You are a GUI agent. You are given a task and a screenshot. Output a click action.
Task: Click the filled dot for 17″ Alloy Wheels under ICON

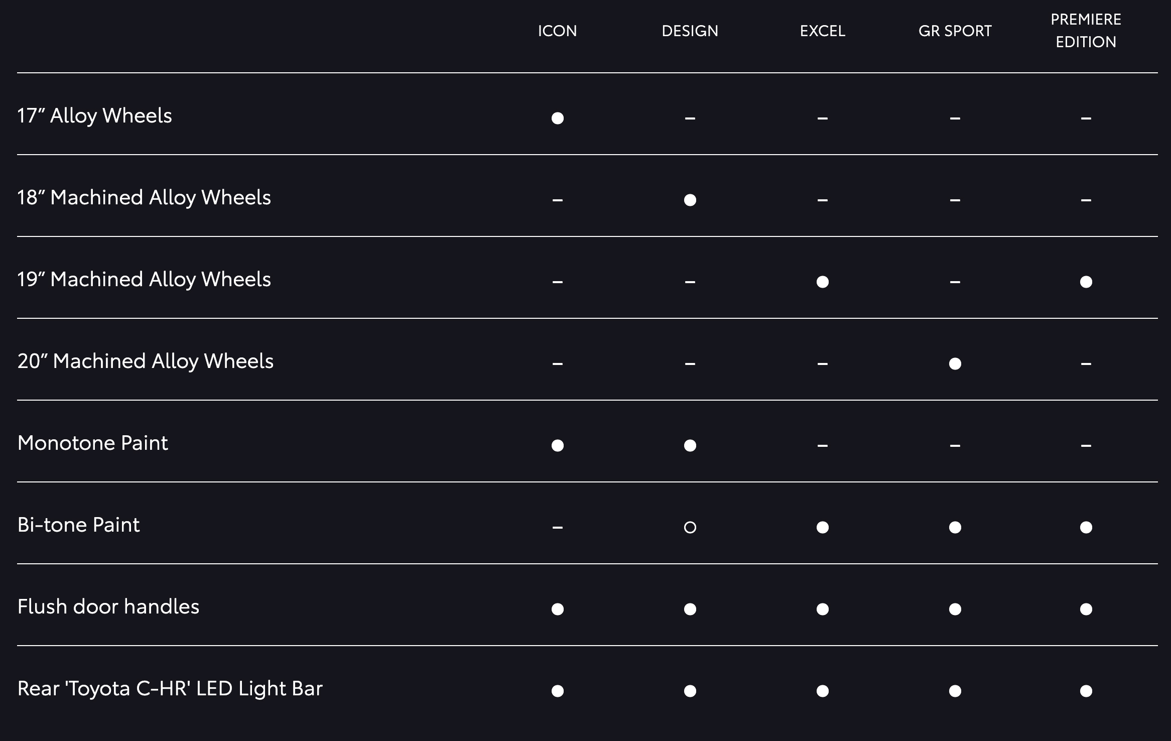point(557,118)
